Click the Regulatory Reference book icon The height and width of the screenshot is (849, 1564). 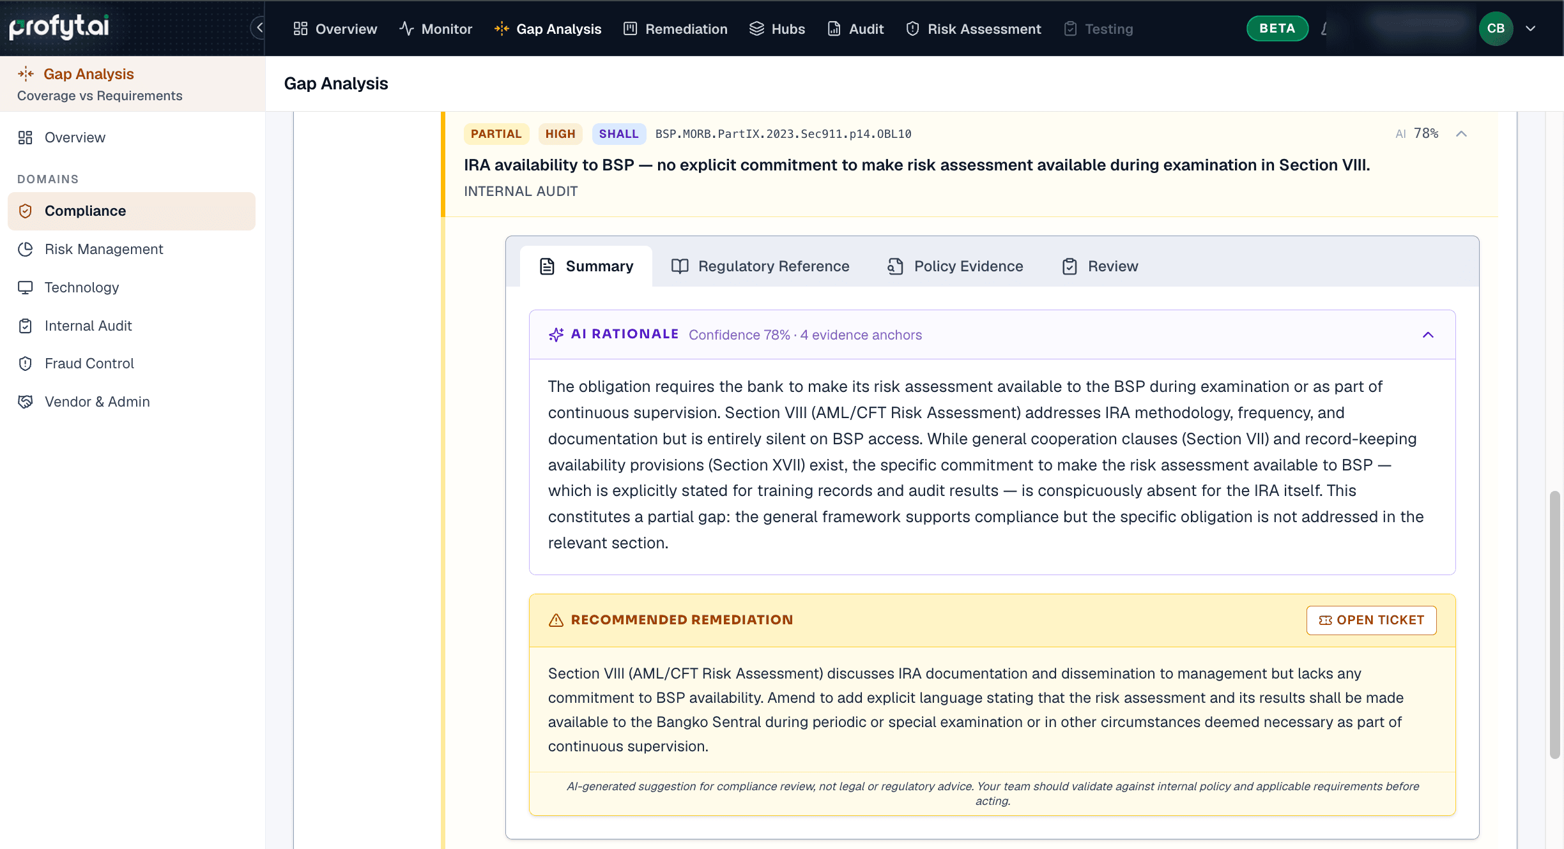(x=680, y=266)
